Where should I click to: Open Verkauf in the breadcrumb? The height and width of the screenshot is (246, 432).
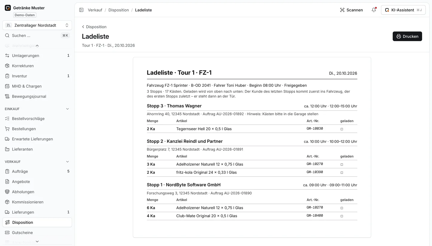click(x=95, y=10)
